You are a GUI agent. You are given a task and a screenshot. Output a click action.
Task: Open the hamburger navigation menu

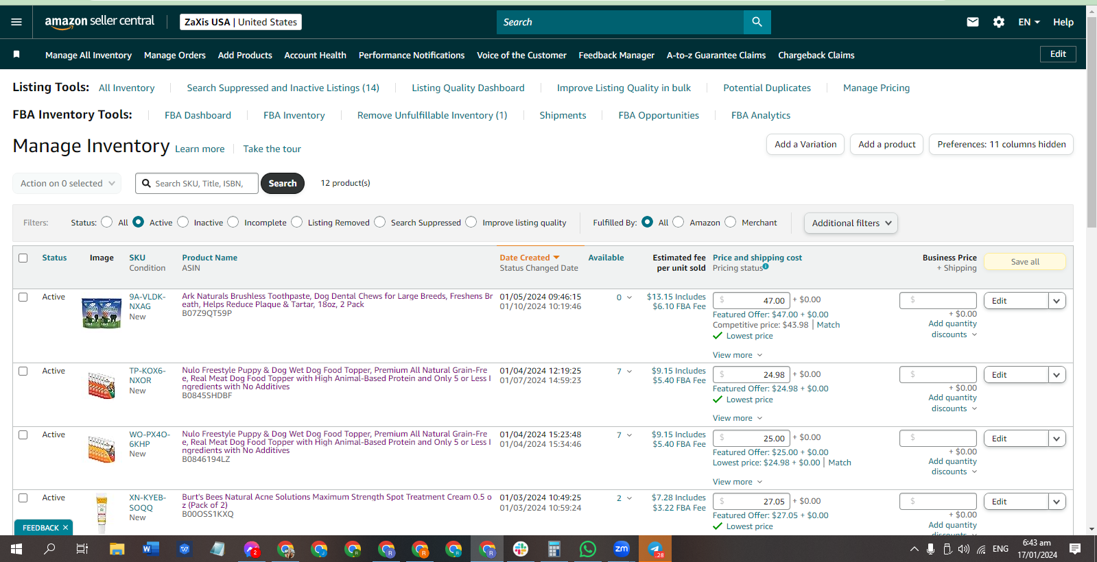(x=16, y=22)
